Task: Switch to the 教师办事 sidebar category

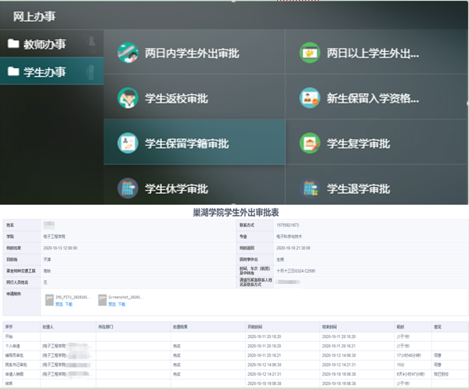Action: pos(52,44)
